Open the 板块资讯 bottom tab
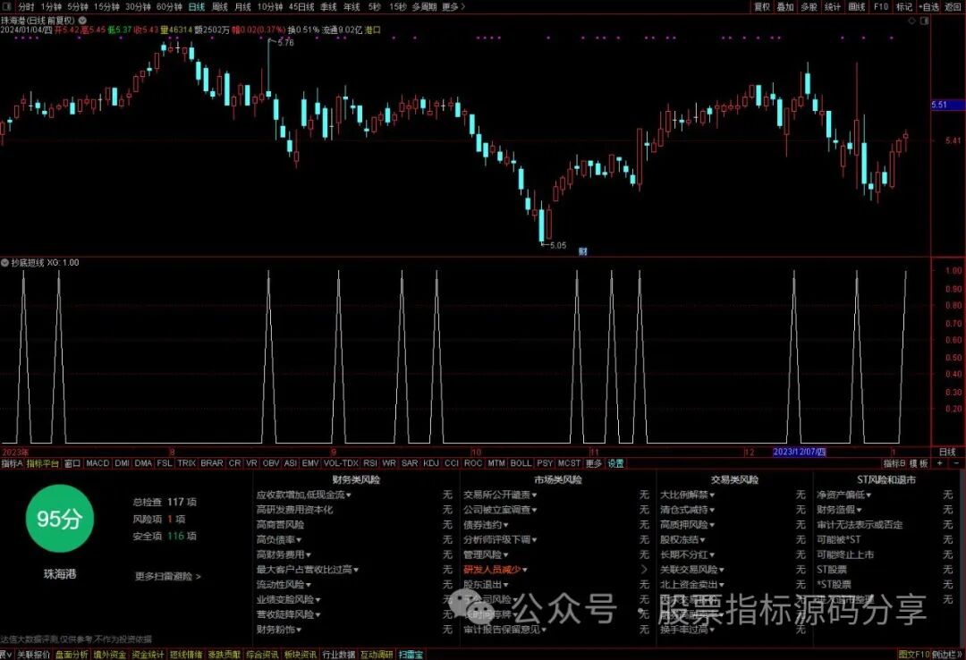This screenshot has width=966, height=660. 301,655
